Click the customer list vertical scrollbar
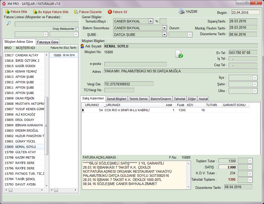Screen dimensions: 264x204 click(46, 126)
